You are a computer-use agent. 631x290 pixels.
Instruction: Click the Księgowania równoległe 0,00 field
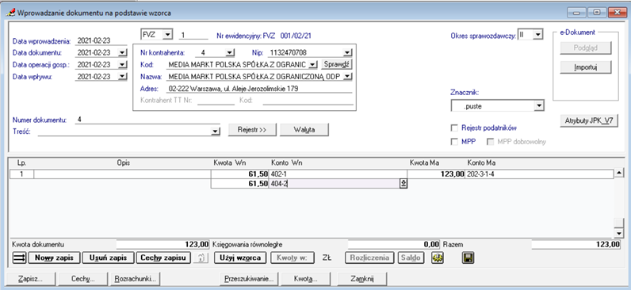point(393,244)
